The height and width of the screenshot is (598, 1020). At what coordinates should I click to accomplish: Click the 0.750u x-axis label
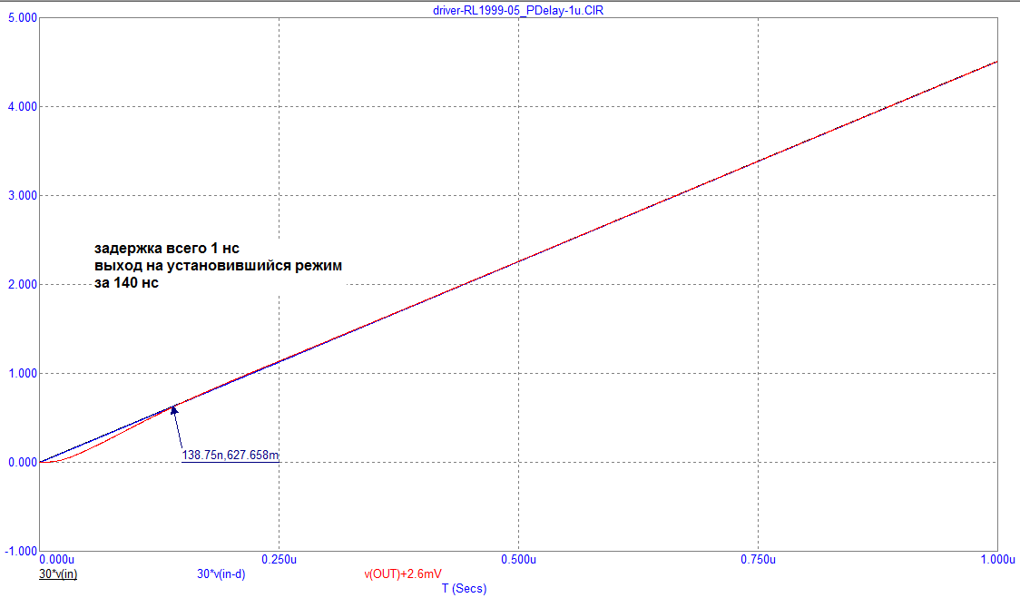pyautogui.click(x=758, y=560)
